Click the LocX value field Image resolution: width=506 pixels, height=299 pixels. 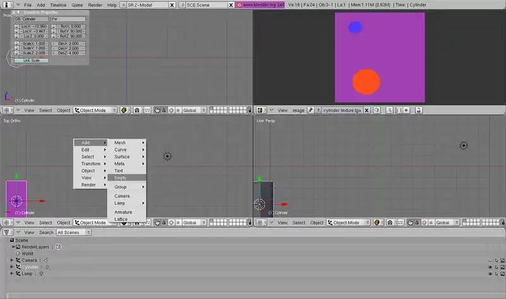tap(34, 26)
